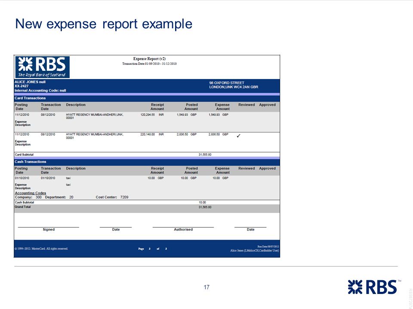Click the posted amount '2,836.50 GBP'
Image resolution: width=413 pixels, height=309 pixels.
pos(187,134)
